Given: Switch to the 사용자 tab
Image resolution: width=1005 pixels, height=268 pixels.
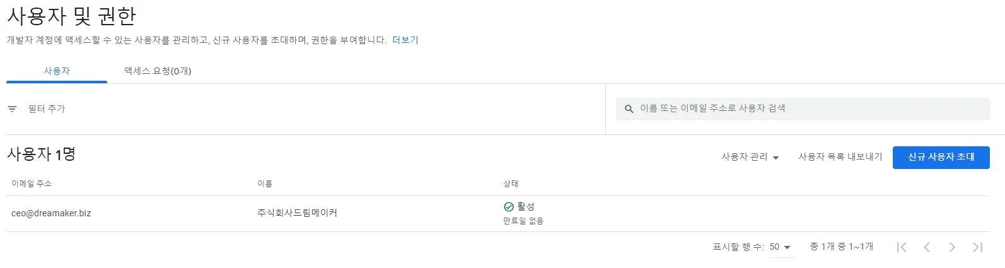Looking at the screenshot, I should 57,71.
